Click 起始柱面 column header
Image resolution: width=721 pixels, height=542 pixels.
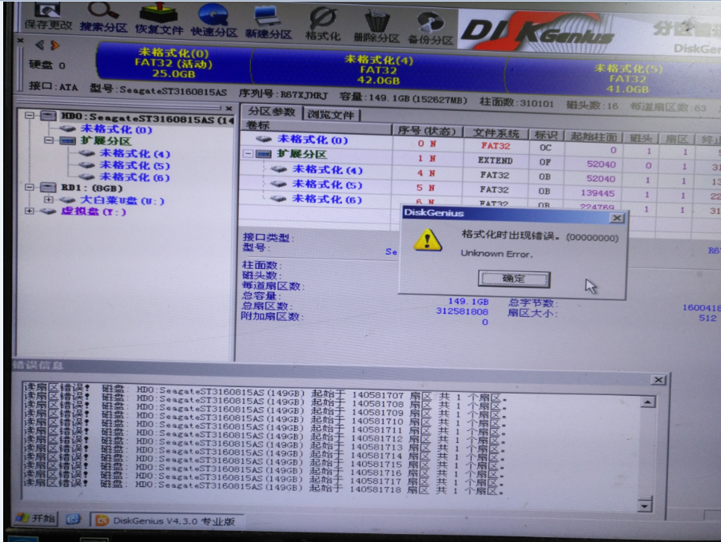594,136
